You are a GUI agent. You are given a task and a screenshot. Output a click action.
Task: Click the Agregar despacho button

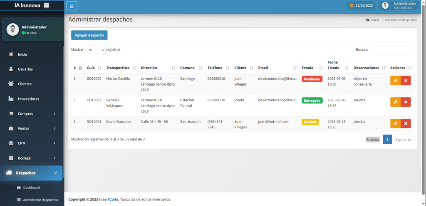point(89,35)
